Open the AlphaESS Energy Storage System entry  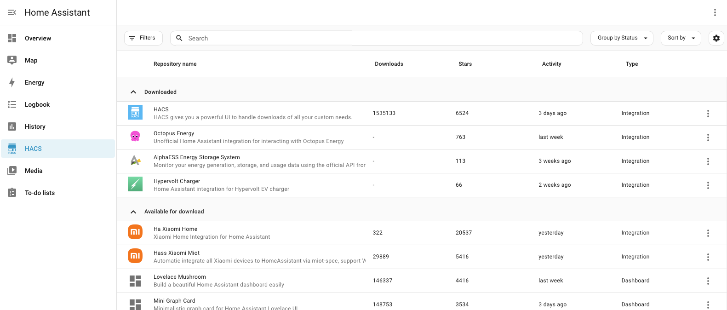tap(422, 161)
